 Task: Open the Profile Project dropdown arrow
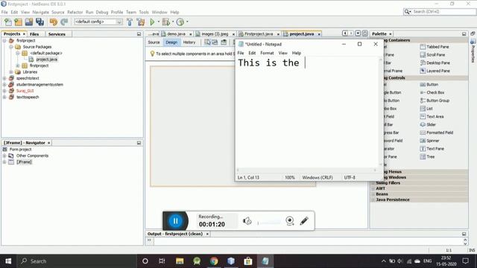[x=187, y=22]
